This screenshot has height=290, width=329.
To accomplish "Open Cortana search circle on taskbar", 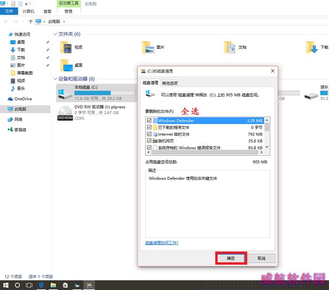I will point(17,285).
